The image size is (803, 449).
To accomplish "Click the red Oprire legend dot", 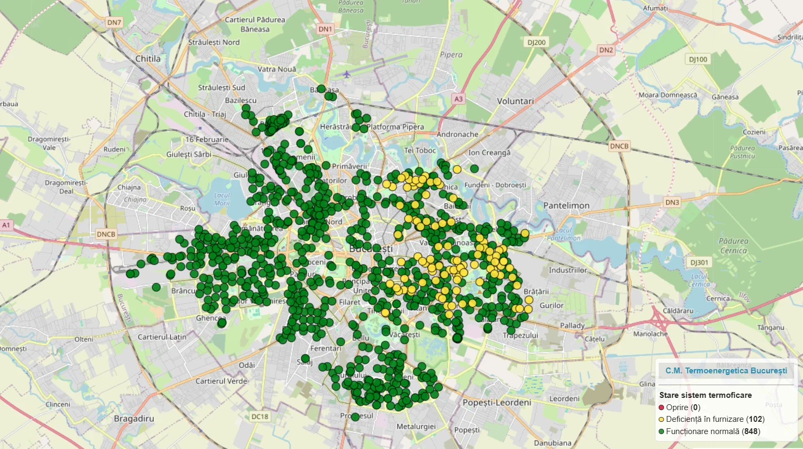I will point(662,407).
